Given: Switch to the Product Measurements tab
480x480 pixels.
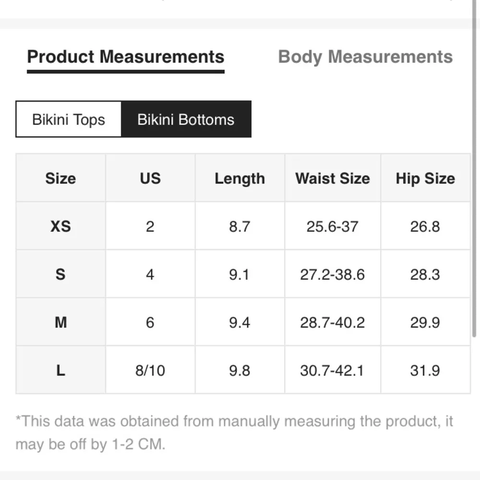Looking at the screenshot, I should 126,57.
